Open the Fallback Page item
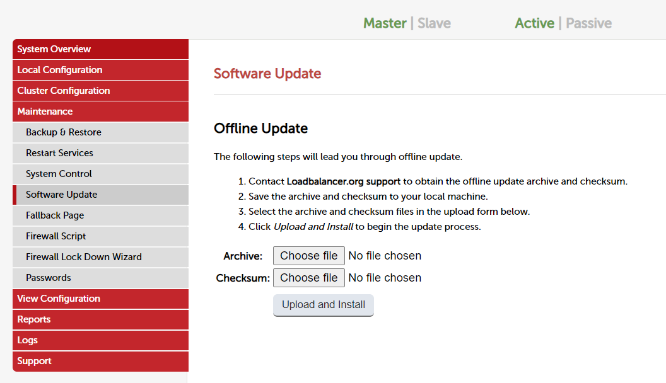Viewport: 666px width, 383px height. pos(101,215)
